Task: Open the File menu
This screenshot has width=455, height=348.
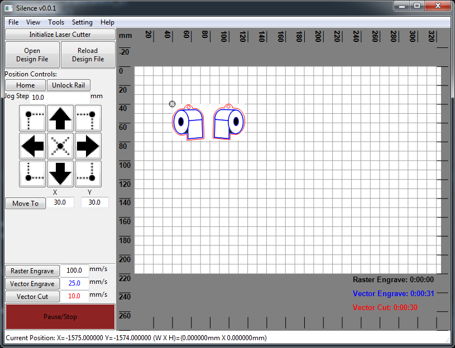Action: coord(13,22)
